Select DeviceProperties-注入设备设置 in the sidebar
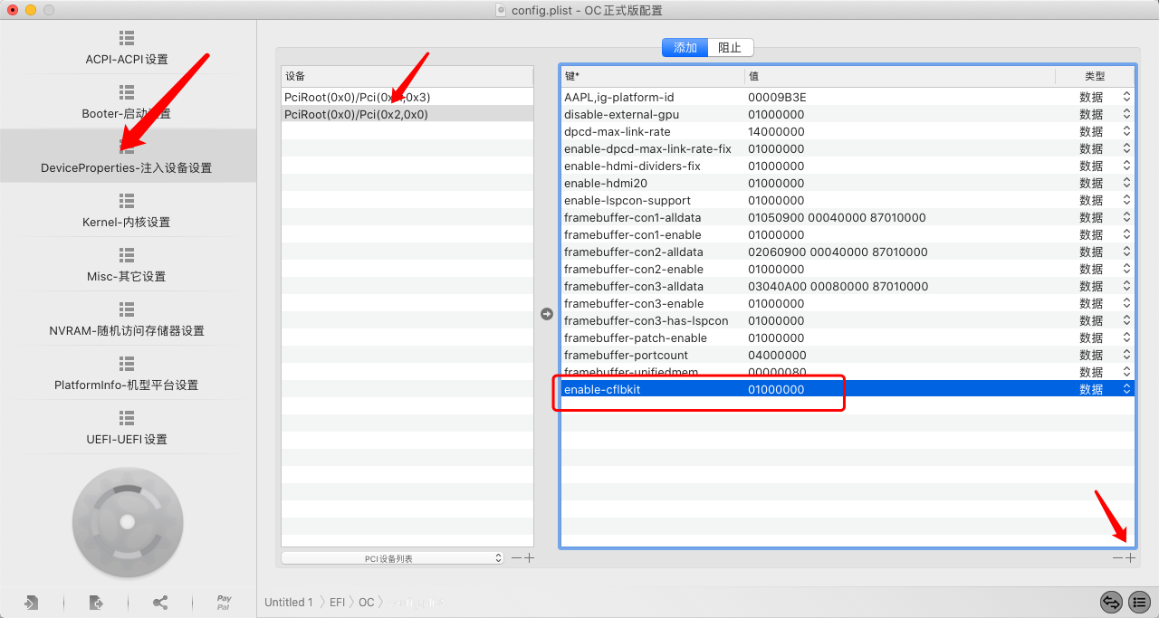The height and width of the screenshot is (618, 1159). pos(127,156)
